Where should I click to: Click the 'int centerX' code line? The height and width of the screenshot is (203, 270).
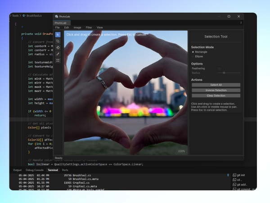point(40,46)
